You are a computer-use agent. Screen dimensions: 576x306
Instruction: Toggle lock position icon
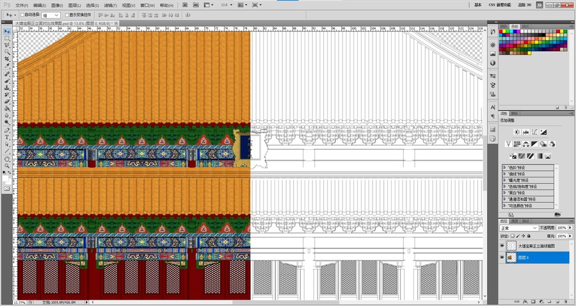tap(524, 236)
